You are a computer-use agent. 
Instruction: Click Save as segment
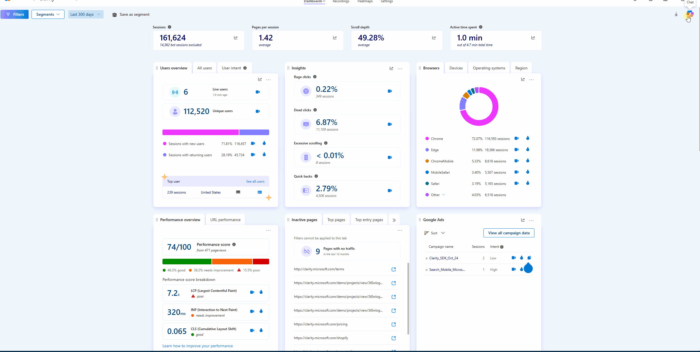click(131, 14)
